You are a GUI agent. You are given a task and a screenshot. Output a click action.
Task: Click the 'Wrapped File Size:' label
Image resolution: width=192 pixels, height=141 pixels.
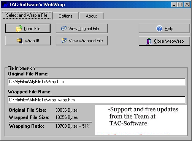(29, 117)
